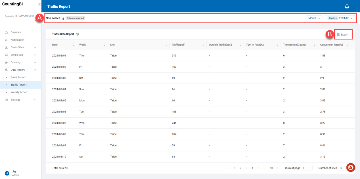Sort the Traffic(ppl.) column
This screenshot has width=360, height=179.
click(x=203, y=45)
